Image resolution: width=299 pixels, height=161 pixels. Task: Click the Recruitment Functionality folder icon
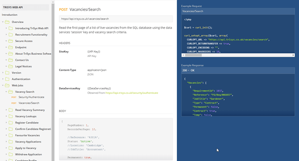point(11,34)
